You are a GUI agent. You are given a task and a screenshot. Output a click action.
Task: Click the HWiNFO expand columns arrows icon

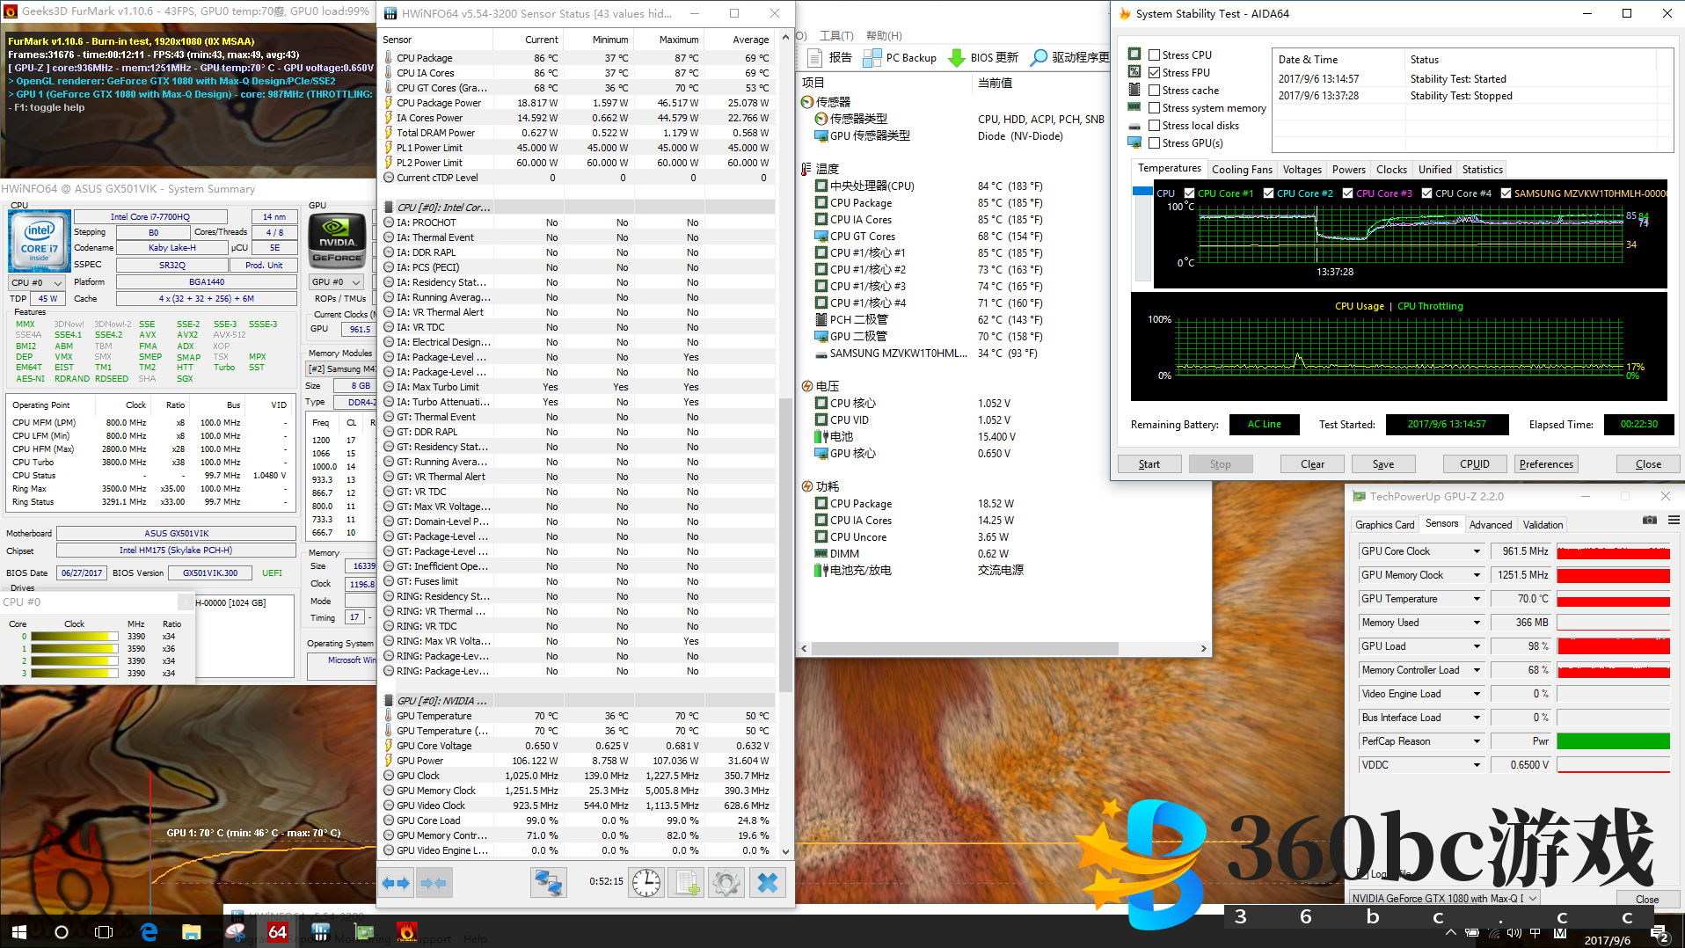397,883
